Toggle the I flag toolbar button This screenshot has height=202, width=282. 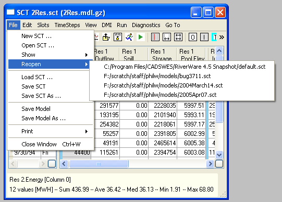click(204, 37)
